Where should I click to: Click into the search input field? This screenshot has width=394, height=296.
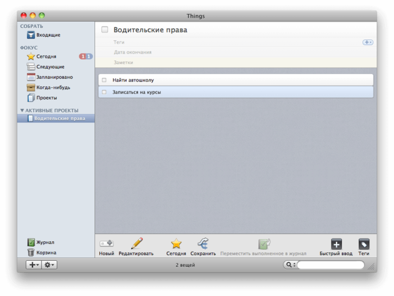tap(330, 264)
